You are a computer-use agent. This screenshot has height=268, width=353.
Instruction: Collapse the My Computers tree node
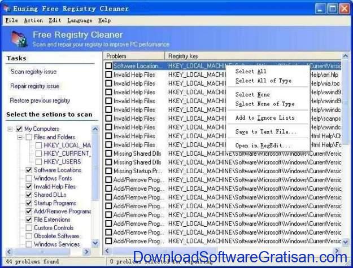point(10,129)
